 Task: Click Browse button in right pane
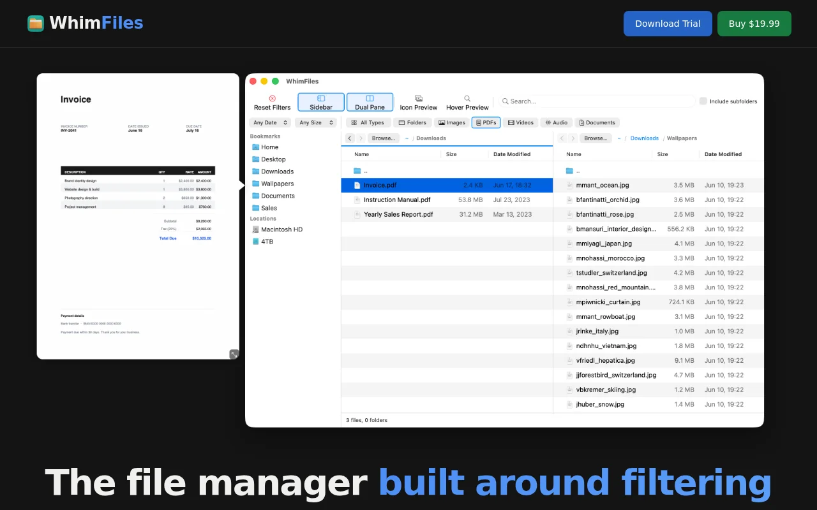[596, 138]
